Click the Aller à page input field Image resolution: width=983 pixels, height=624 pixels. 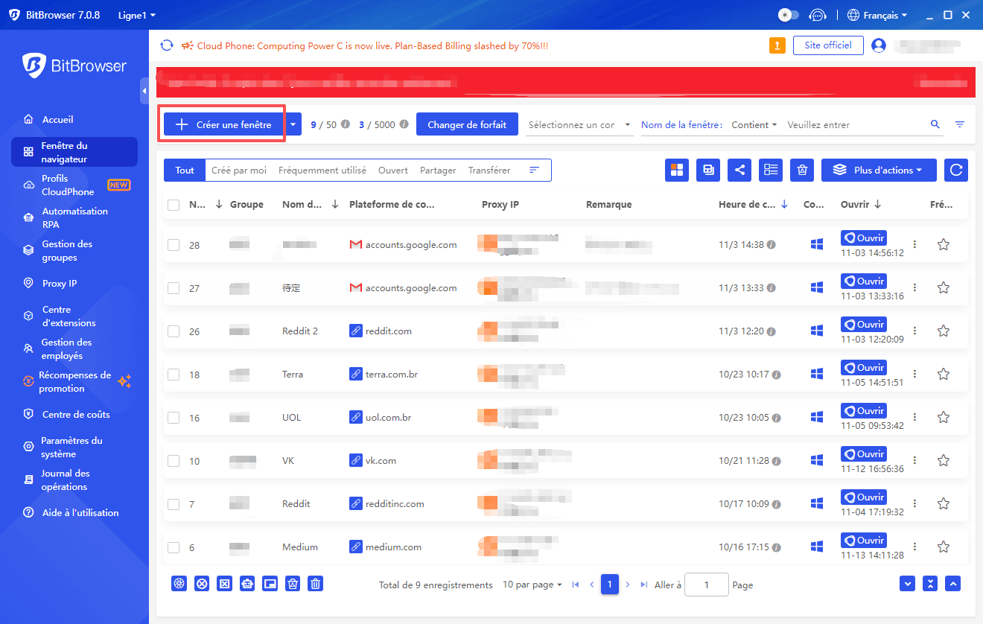click(706, 585)
